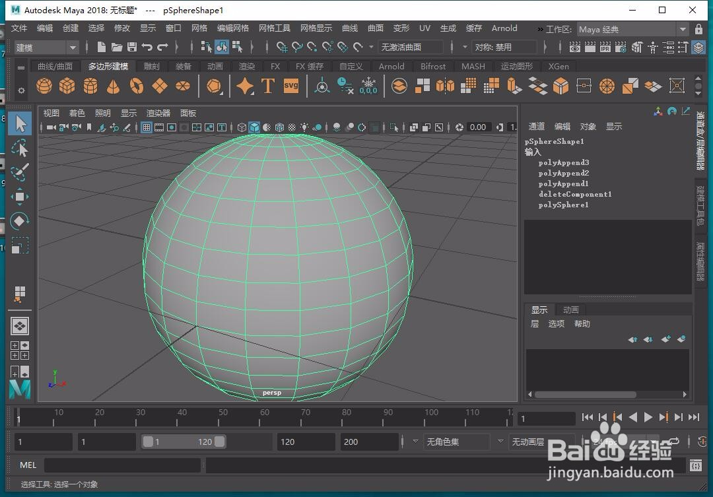Create a polygon cube from the shelf

pyautogui.click(x=67, y=86)
